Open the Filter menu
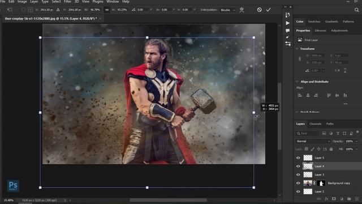The width and height of the screenshot is (362, 204). click(x=67, y=2)
